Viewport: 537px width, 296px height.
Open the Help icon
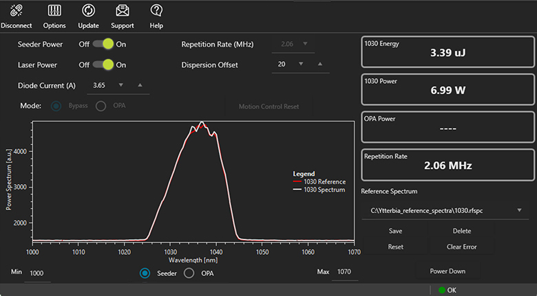coord(156,11)
